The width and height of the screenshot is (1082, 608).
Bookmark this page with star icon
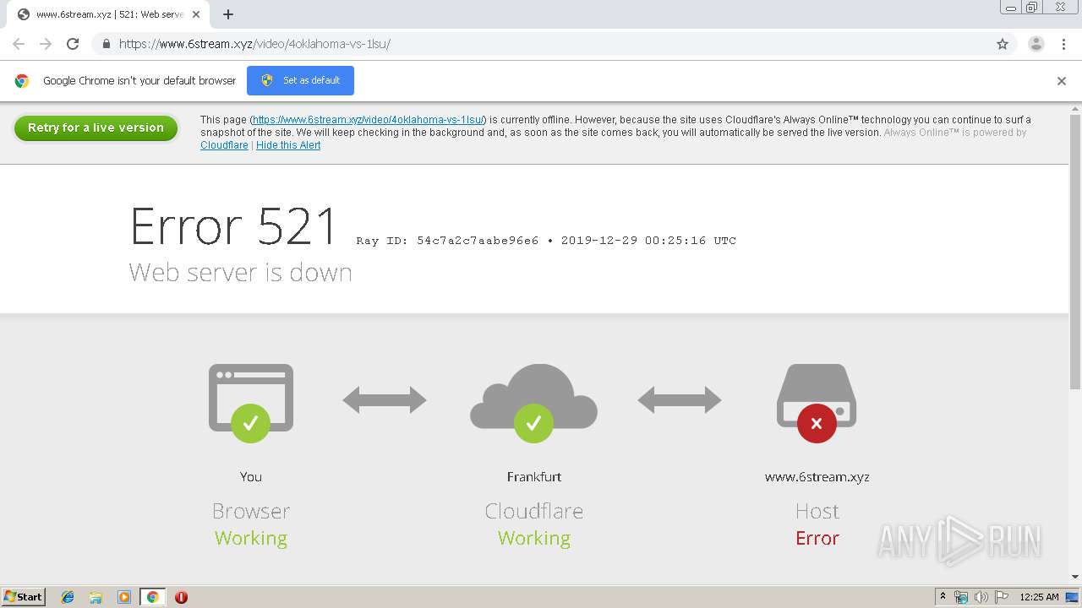1003,44
